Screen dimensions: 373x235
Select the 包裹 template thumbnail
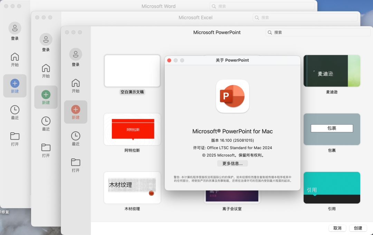pyautogui.click(x=332, y=129)
